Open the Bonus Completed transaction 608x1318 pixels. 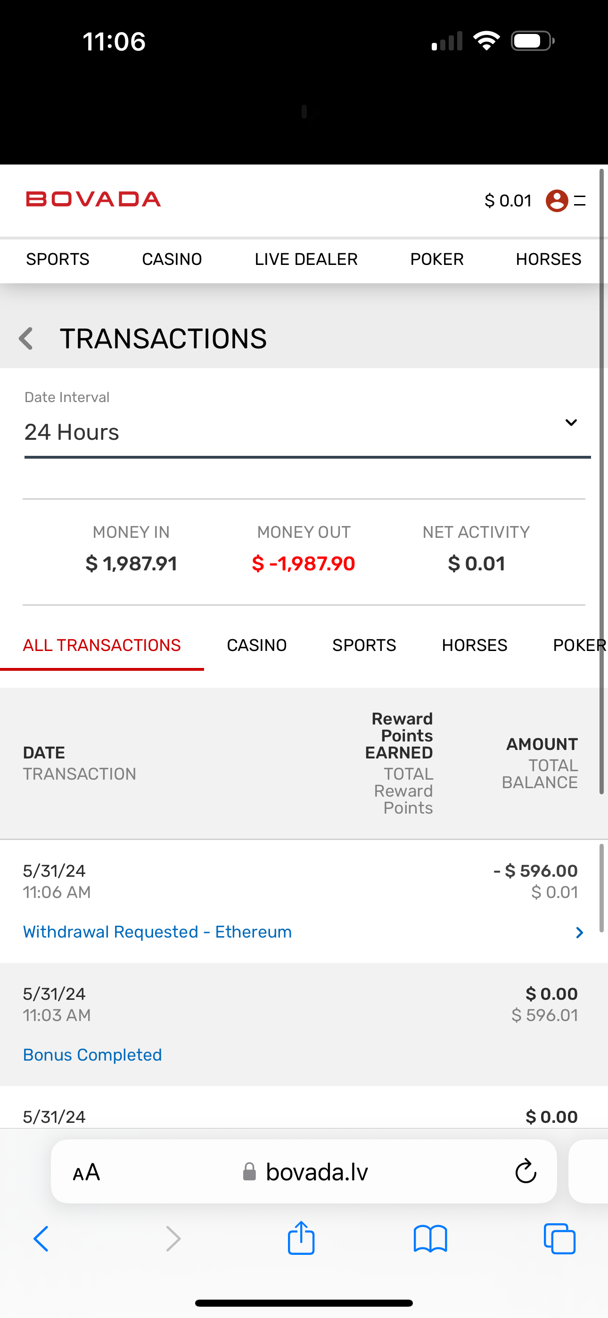point(92,1054)
